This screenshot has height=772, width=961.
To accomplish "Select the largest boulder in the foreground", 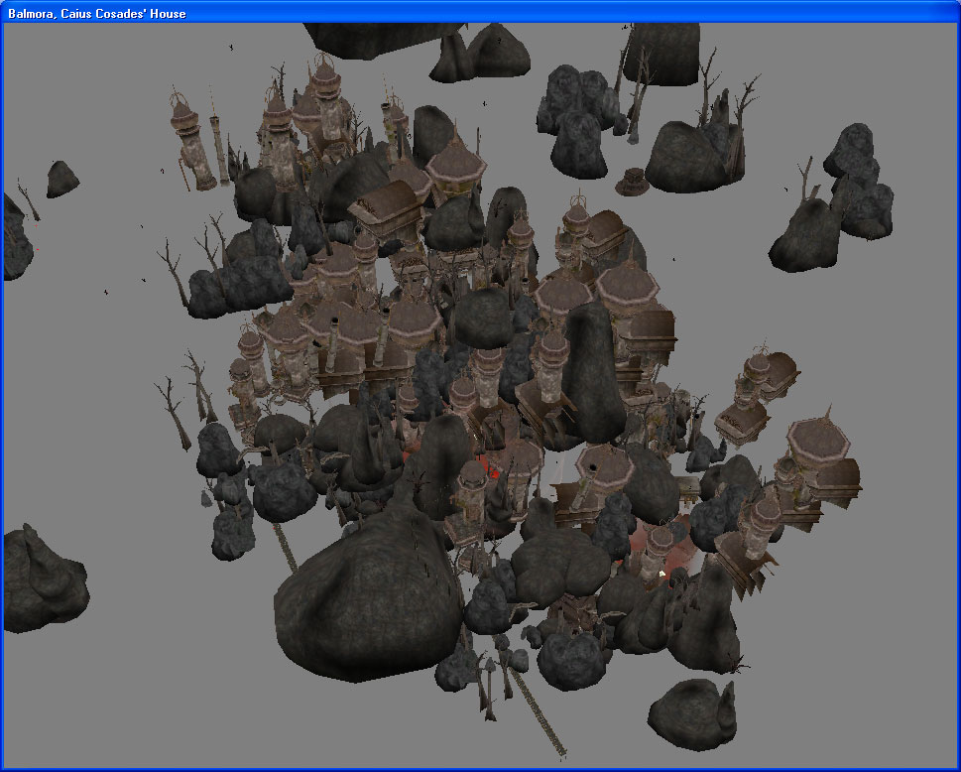I will click(368, 594).
